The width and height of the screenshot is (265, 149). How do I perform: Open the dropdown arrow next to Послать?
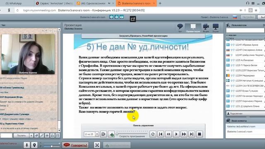[31, 135]
